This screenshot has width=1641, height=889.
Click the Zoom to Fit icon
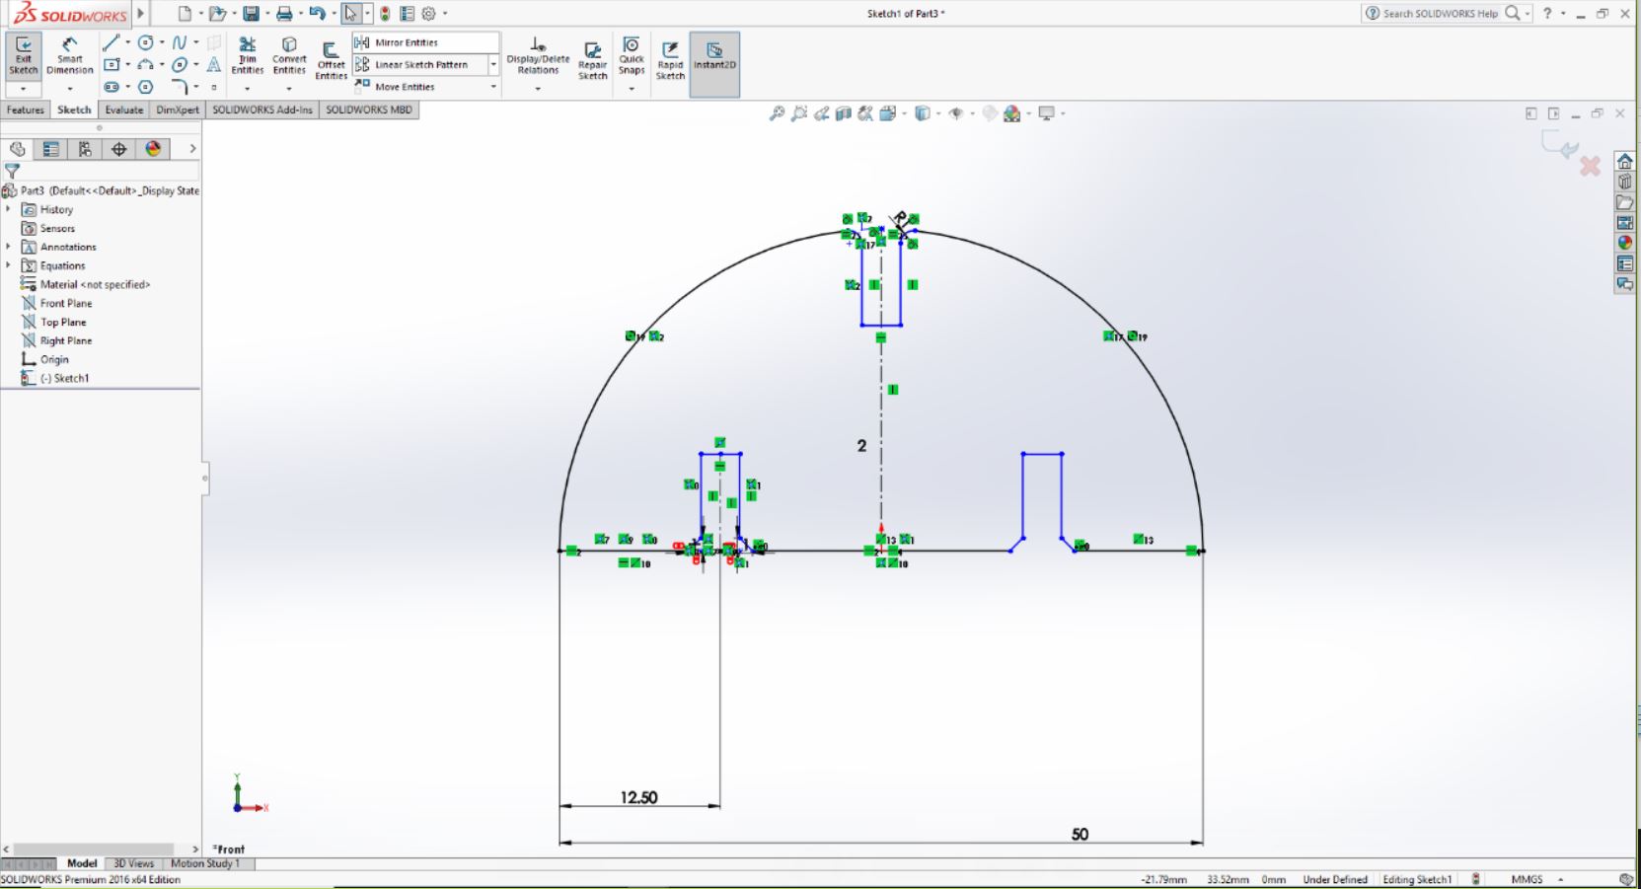pyautogui.click(x=777, y=113)
